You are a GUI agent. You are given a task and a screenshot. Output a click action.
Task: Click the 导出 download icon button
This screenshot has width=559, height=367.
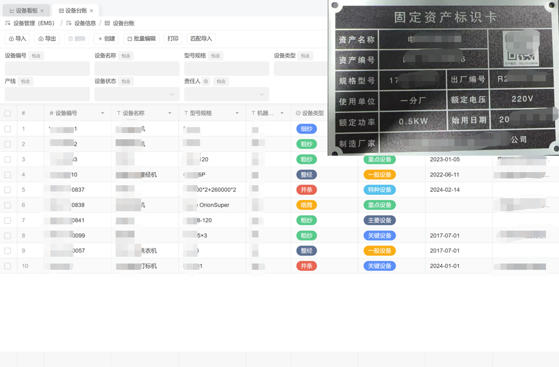pos(41,39)
